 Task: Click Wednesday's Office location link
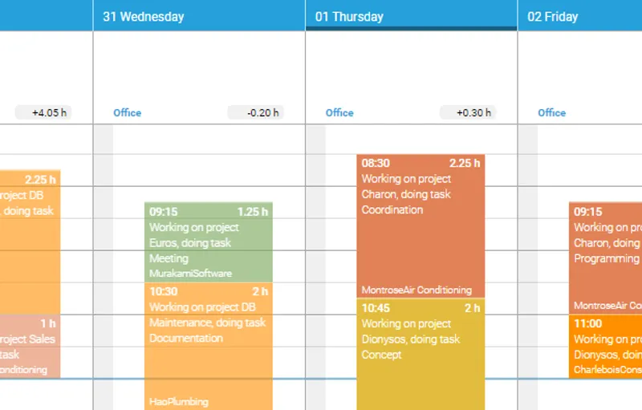[128, 113]
